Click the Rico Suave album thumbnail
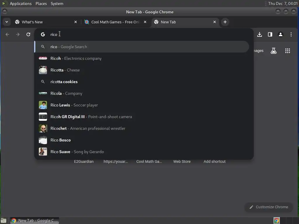299x224 pixels. (x=43, y=152)
